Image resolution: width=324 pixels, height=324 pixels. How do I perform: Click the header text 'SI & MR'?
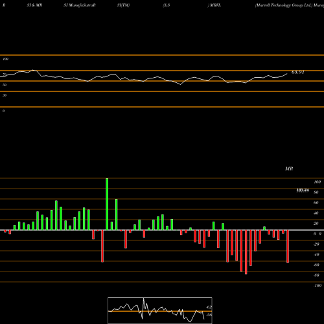pos(34,5)
